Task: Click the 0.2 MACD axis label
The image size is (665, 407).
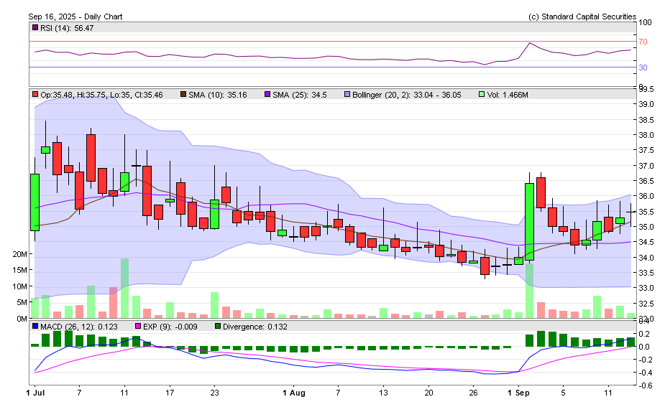Action: [644, 335]
